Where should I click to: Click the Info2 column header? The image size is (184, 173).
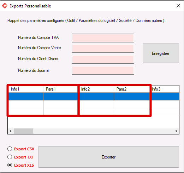tap(96, 89)
